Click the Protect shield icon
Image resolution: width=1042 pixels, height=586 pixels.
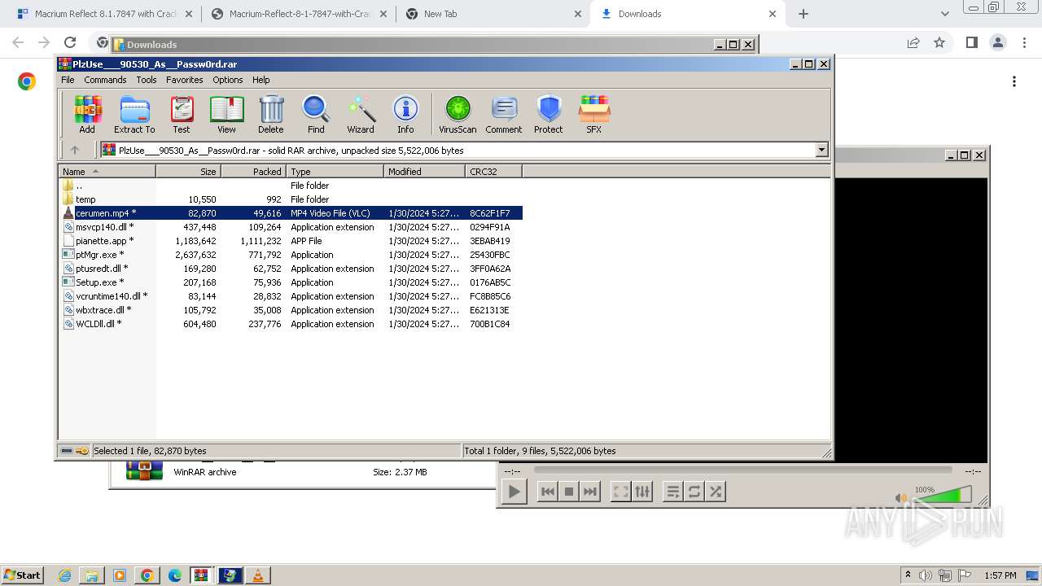549,114
